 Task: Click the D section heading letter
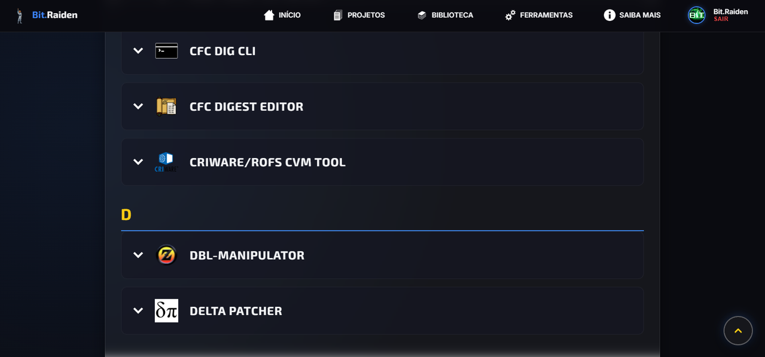click(x=126, y=215)
